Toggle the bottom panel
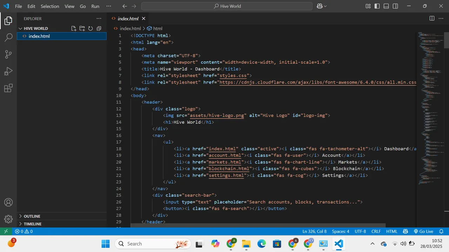 (x=386, y=6)
